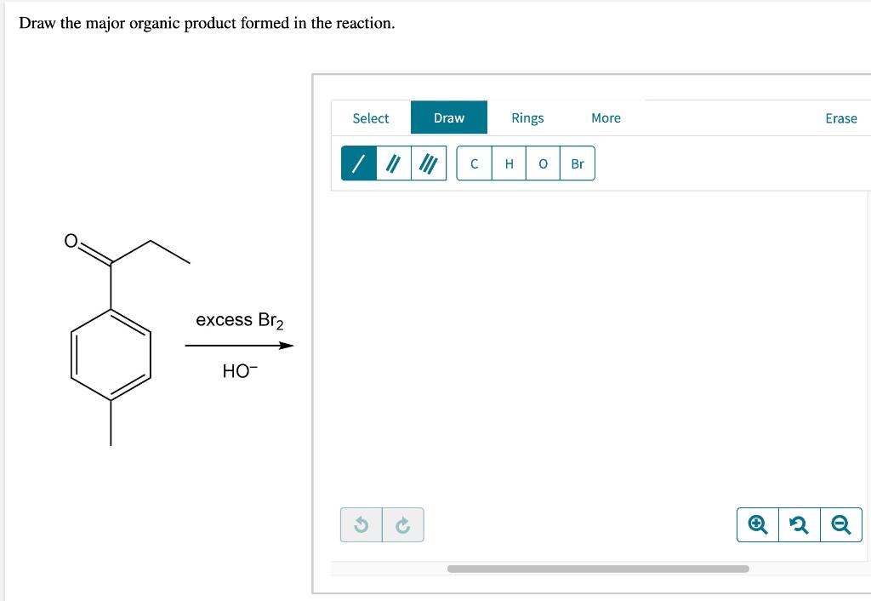Switch to the Draw tab
Viewport: 871px width, 601px height.
pyautogui.click(x=449, y=117)
